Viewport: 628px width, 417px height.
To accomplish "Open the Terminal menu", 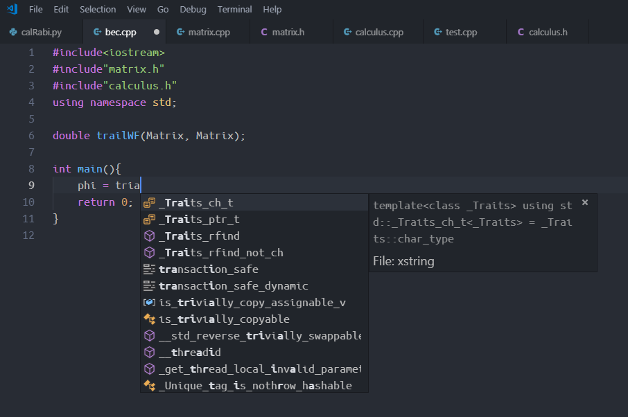I will pyautogui.click(x=234, y=9).
